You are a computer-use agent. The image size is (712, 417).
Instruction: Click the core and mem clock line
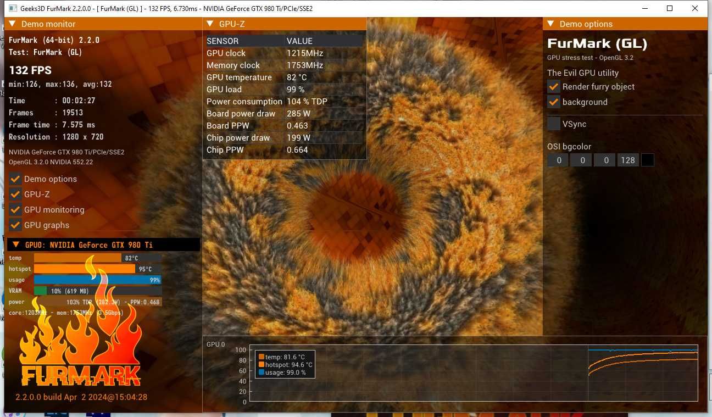coord(66,313)
